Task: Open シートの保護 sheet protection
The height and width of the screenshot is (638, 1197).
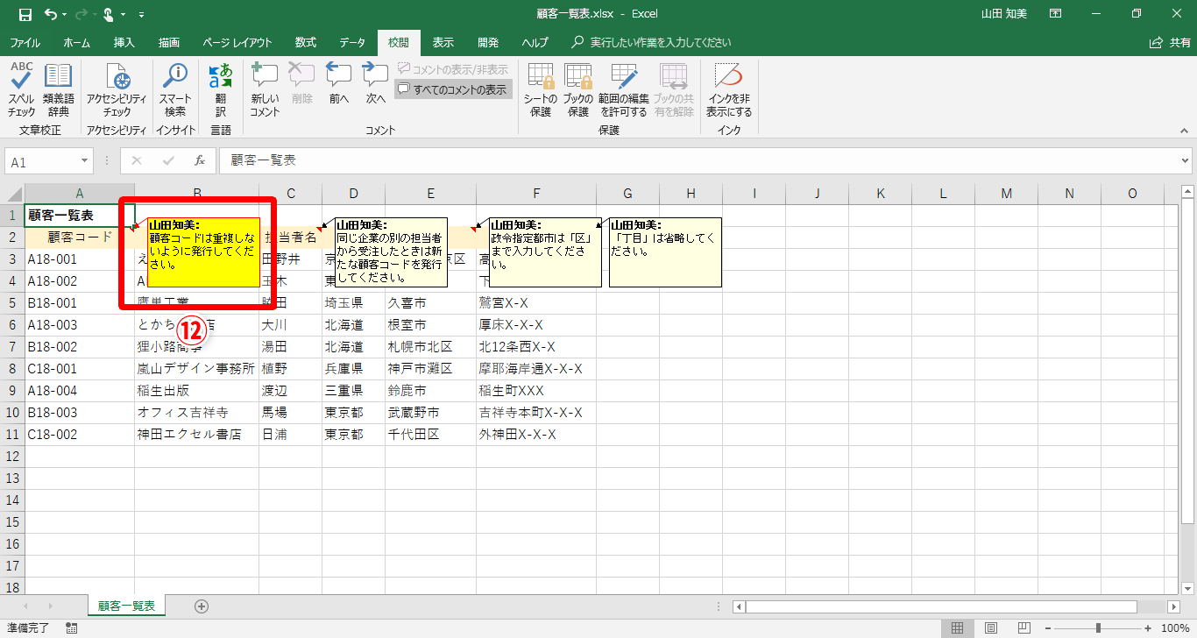Action: [x=541, y=90]
